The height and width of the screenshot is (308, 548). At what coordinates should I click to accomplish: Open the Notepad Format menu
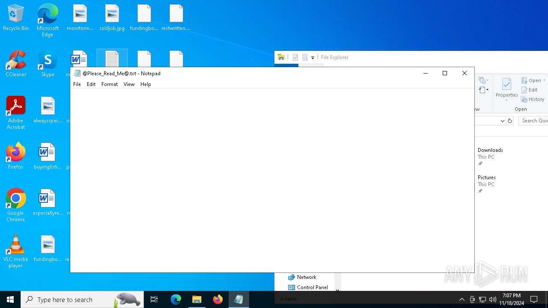pos(110,84)
